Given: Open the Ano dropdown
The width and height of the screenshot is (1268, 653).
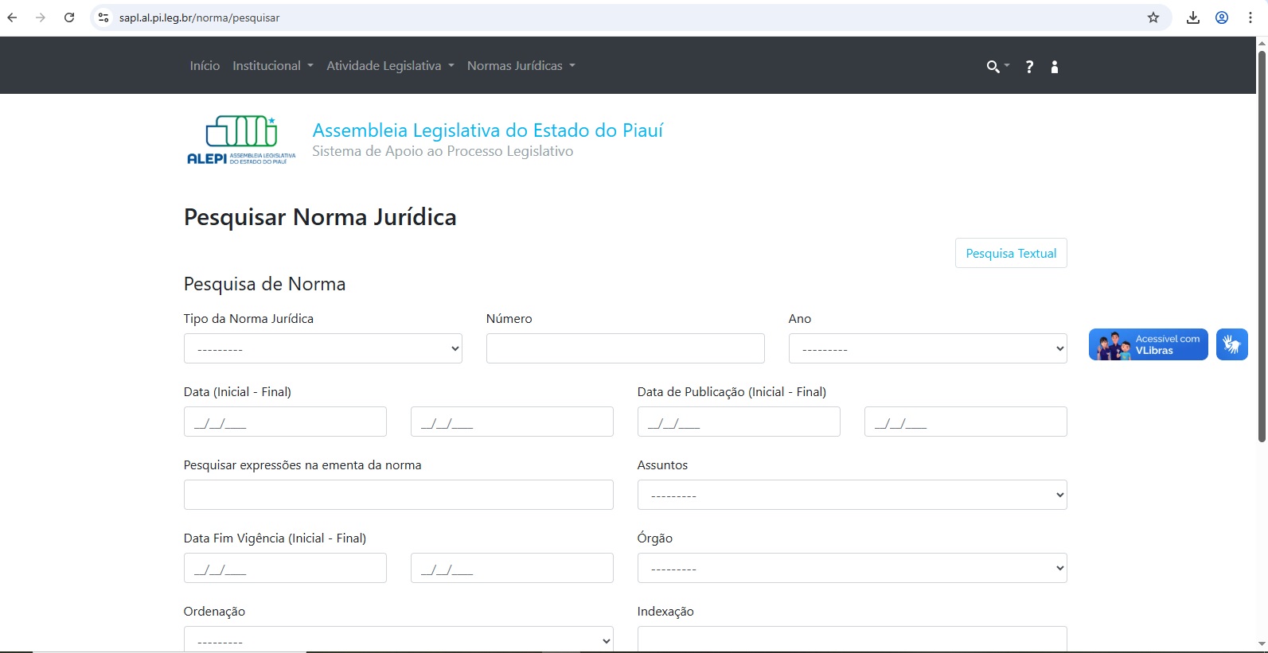Looking at the screenshot, I should point(927,348).
